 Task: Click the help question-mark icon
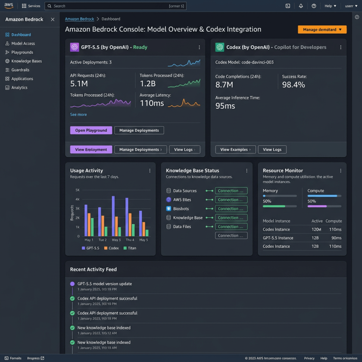314,6
